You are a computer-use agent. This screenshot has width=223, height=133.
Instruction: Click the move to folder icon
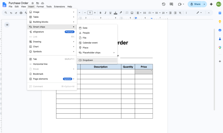click(x=38, y=3)
